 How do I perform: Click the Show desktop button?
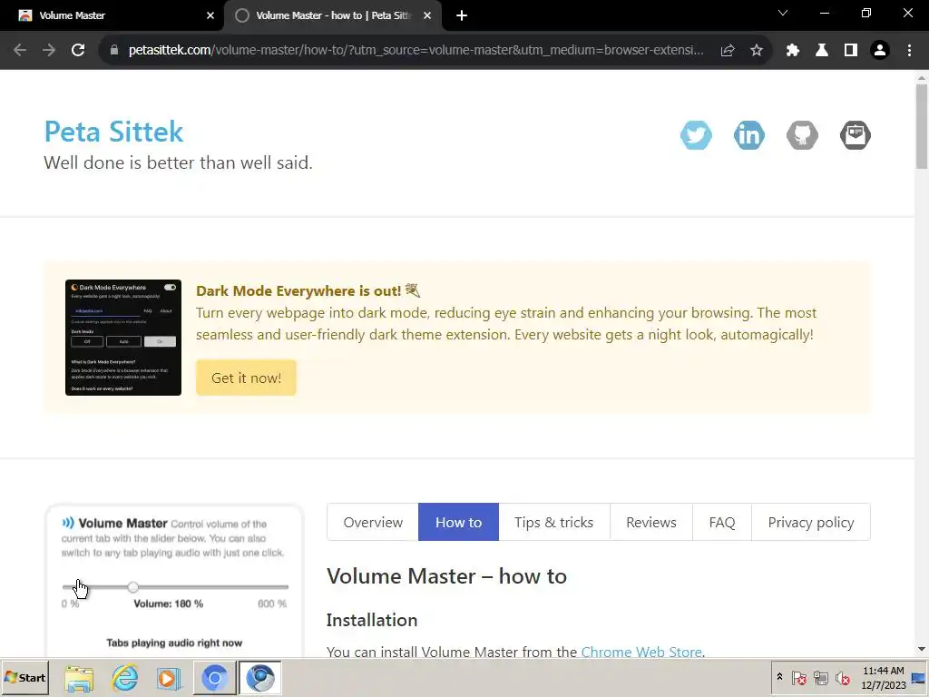(919, 677)
